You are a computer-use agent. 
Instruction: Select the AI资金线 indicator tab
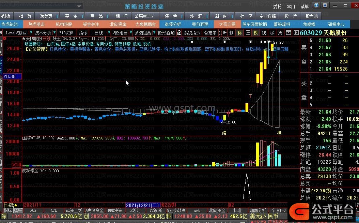tap(74, 210)
